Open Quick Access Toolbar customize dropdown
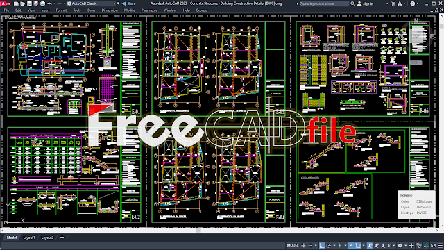444x250 pixels. [118, 3]
